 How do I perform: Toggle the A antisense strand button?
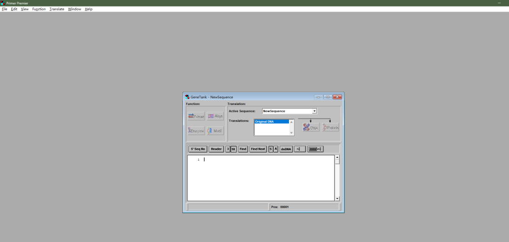(x=276, y=149)
